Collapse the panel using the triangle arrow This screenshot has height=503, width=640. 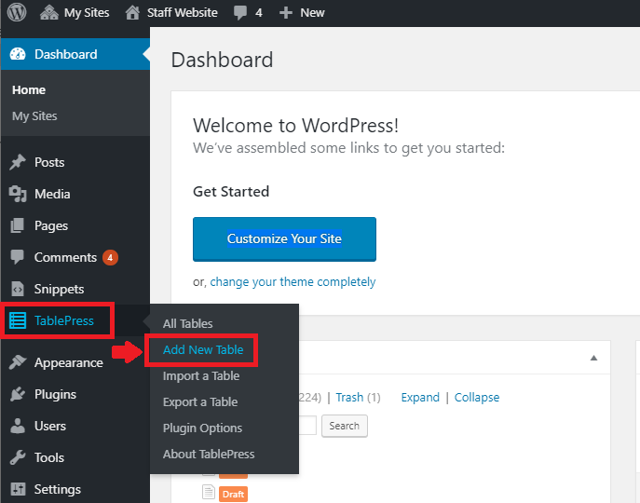pos(593,358)
